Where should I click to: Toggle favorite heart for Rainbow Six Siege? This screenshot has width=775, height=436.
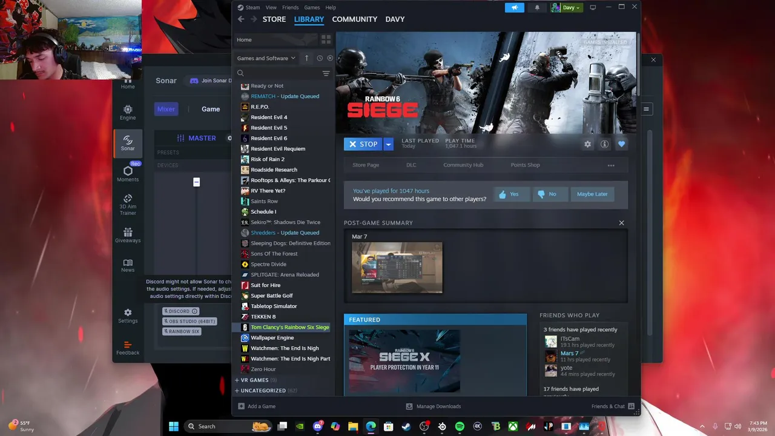point(621,144)
